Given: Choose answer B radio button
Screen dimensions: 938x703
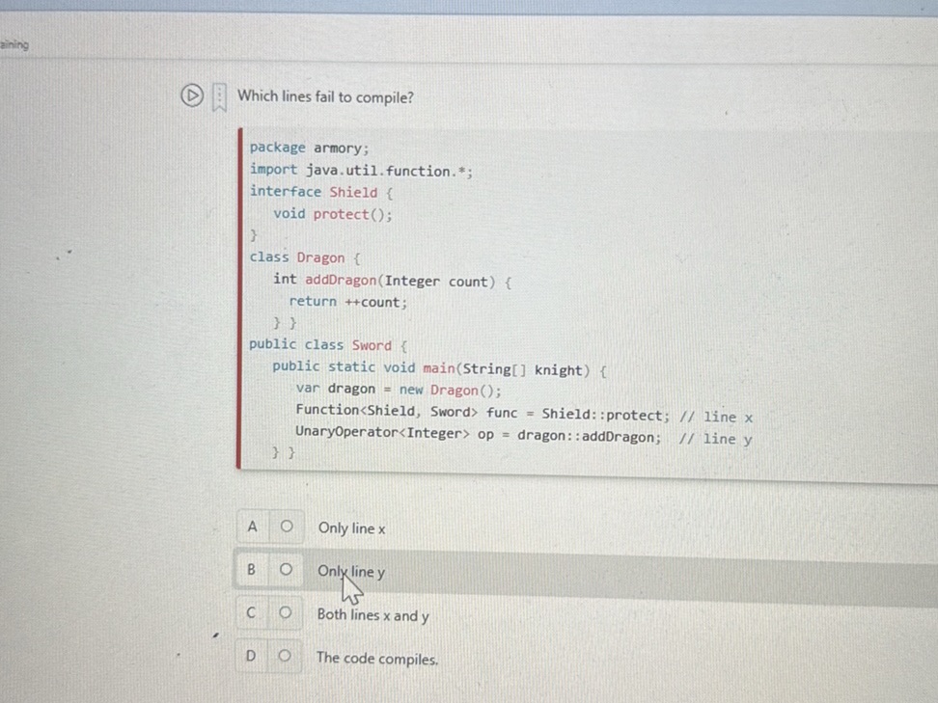Looking at the screenshot, I should pyautogui.click(x=287, y=571).
